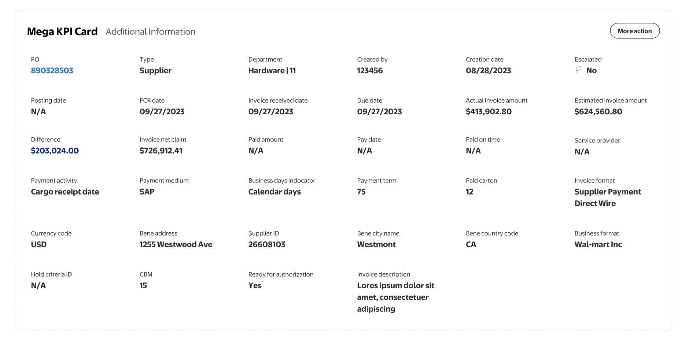Click the Creation date 08/28/2023
Viewport: 689px width, 348px height.
(488, 71)
